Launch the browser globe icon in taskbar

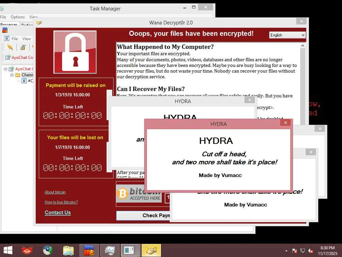point(47,250)
